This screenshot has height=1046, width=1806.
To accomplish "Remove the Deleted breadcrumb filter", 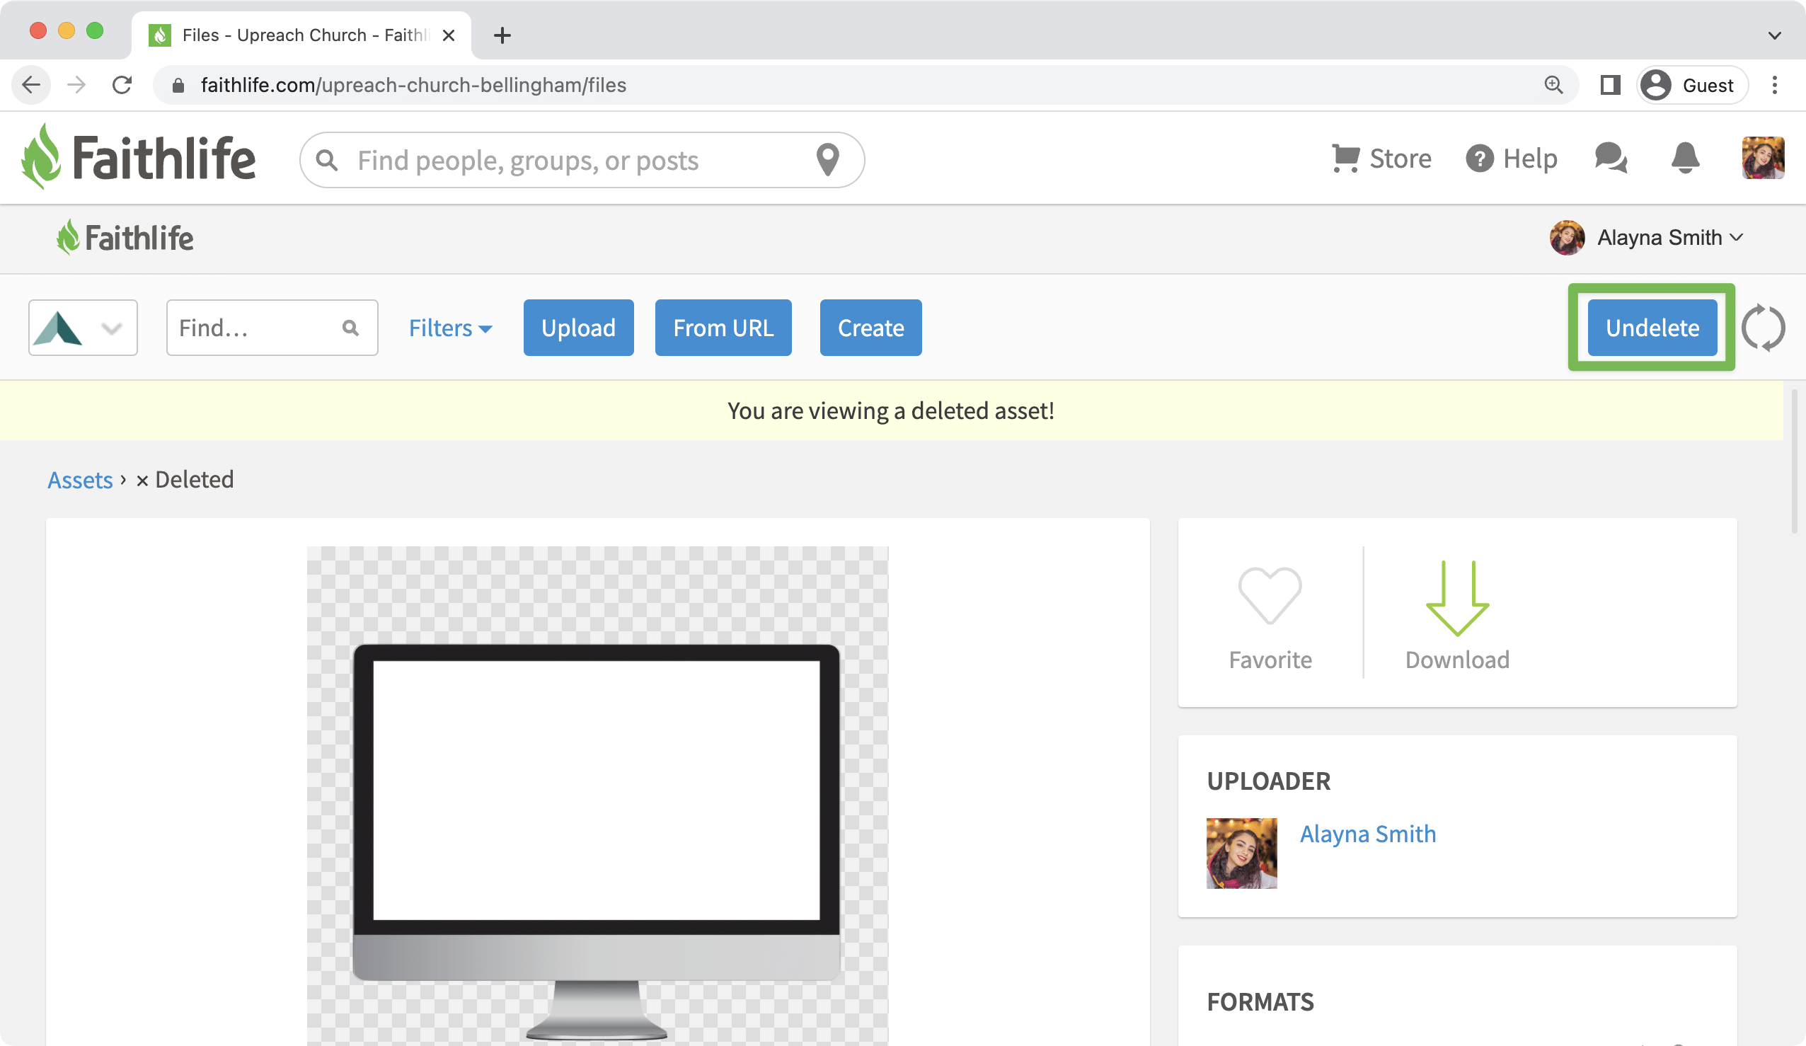I will click(x=142, y=481).
